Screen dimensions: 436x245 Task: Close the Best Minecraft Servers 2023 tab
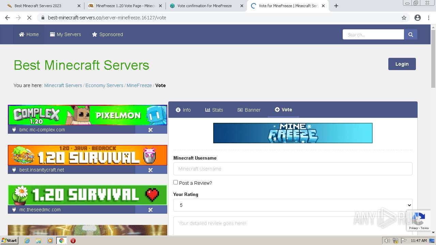click(x=79, y=6)
